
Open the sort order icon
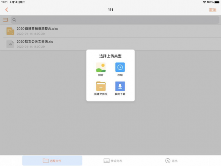click(x=6, y=20)
